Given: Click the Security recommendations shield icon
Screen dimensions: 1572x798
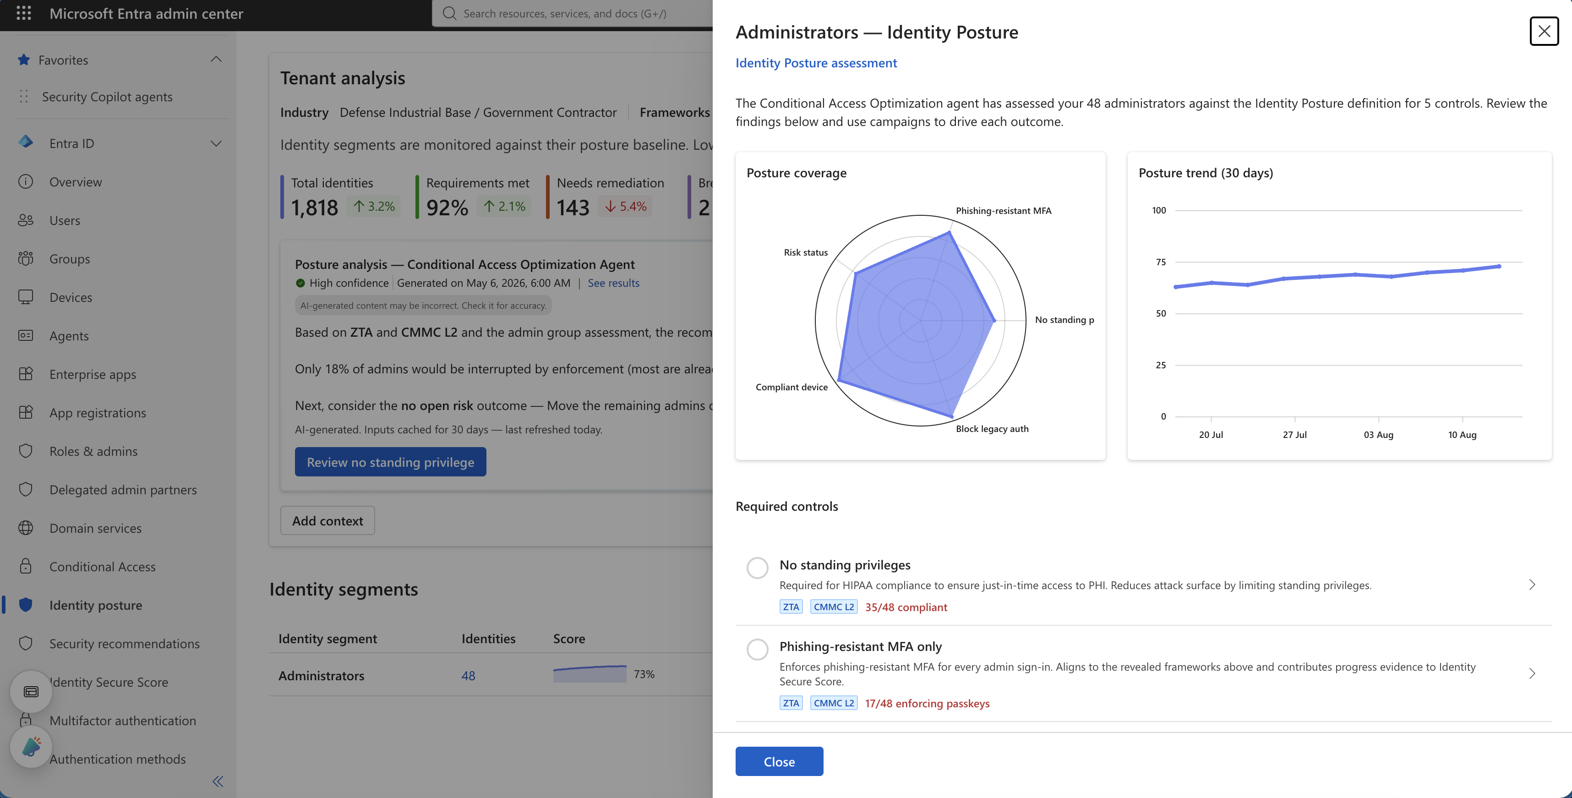Looking at the screenshot, I should (26, 642).
